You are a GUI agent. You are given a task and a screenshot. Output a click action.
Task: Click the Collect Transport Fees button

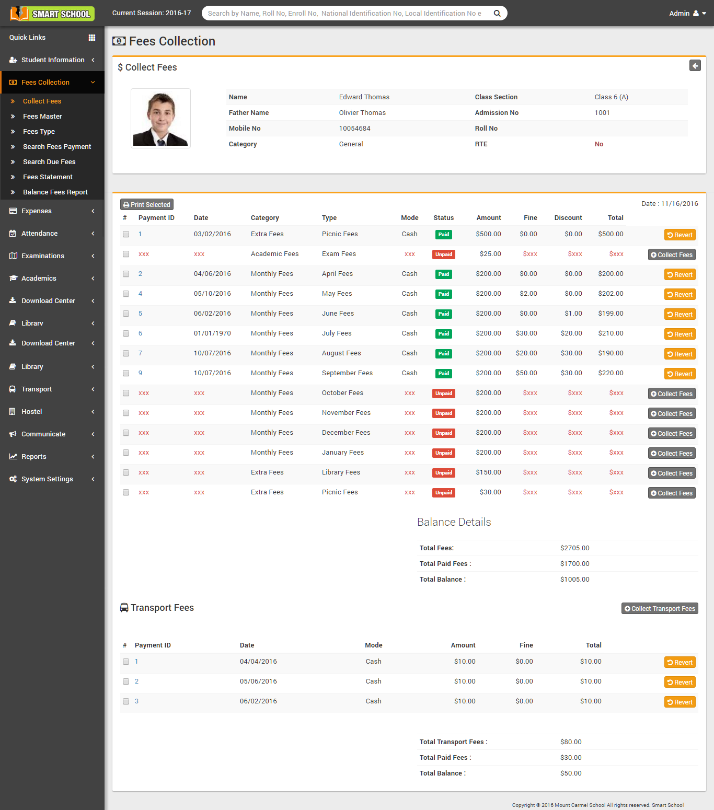pyautogui.click(x=660, y=608)
